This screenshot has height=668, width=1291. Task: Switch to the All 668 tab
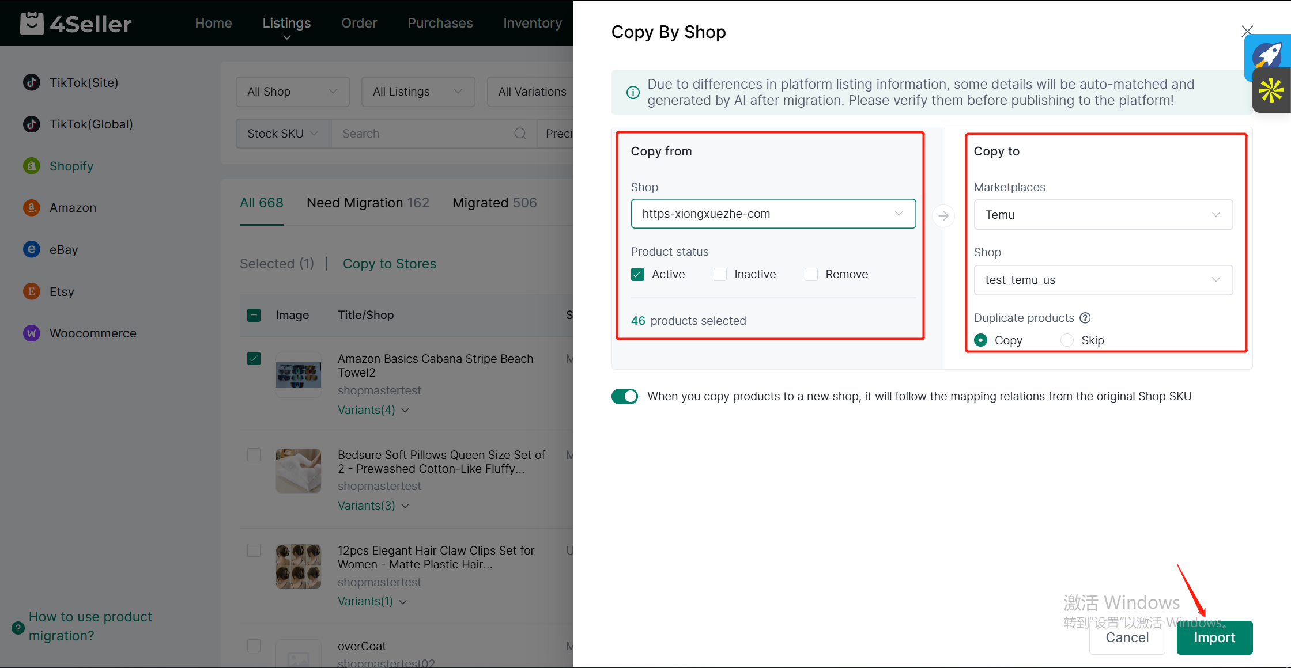tap(262, 203)
